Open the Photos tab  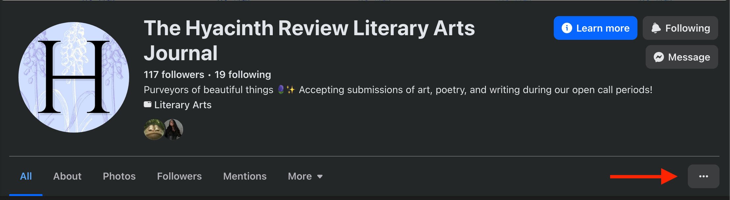click(x=119, y=176)
